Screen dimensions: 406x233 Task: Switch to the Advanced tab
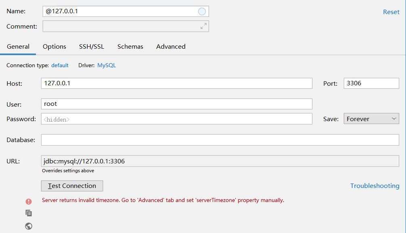pos(170,46)
